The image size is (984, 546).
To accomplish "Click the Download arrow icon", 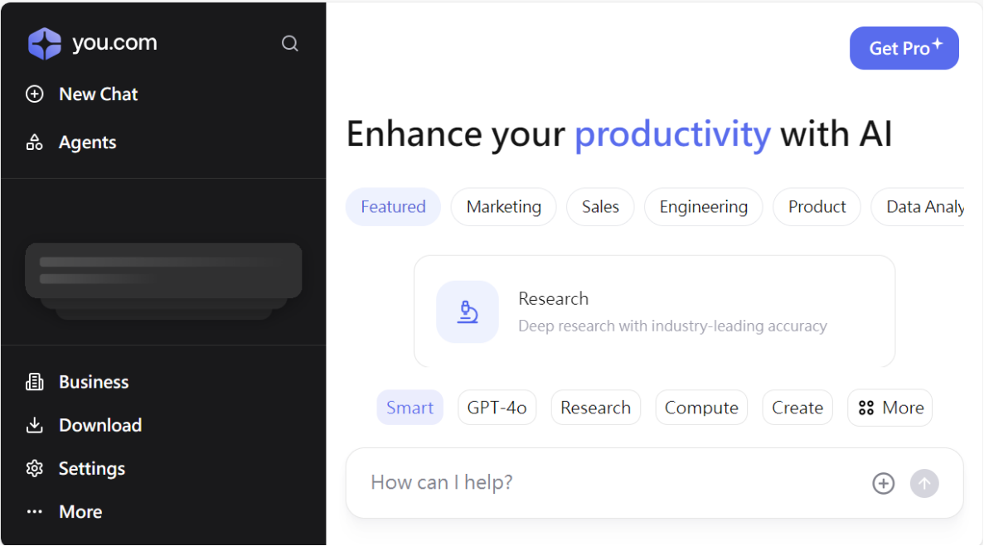I will click(34, 425).
